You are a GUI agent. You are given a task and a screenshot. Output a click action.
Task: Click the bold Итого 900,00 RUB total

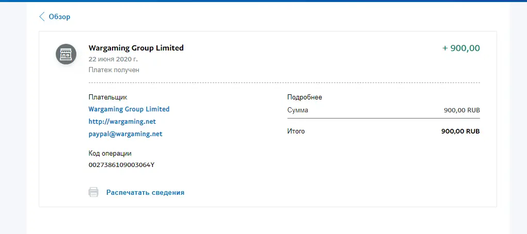click(460, 131)
